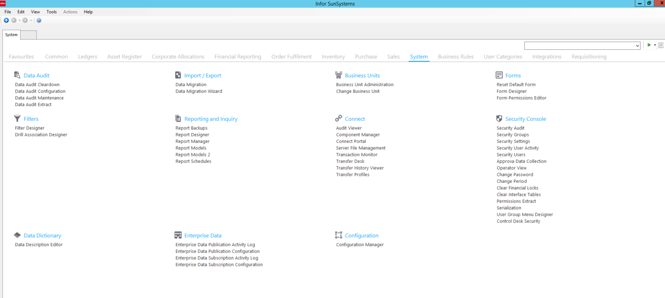665x298 pixels.
Task: Open the Security Console shield icon
Action: click(499, 118)
